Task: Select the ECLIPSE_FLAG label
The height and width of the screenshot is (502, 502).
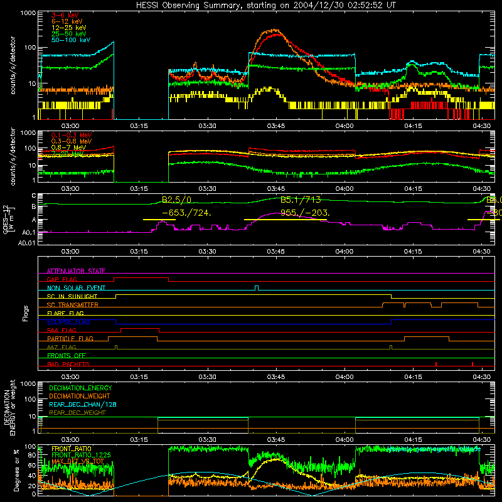Action: (x=68, y=322)
